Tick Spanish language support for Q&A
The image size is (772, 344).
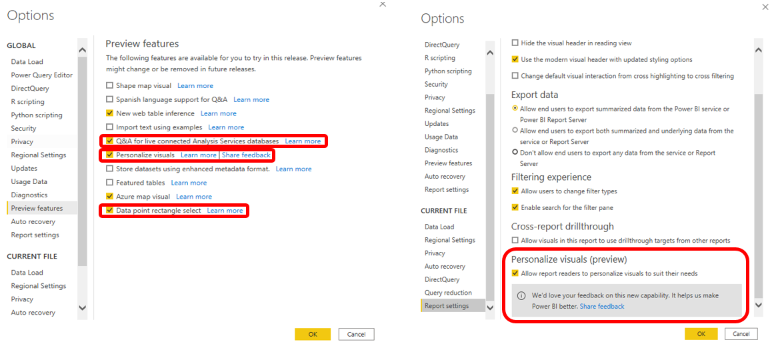click(110, 99)
